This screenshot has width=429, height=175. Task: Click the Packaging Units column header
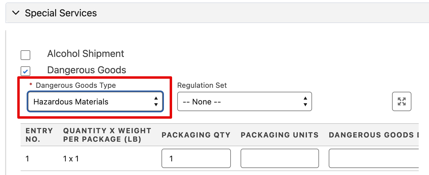(x=280, y=135)
